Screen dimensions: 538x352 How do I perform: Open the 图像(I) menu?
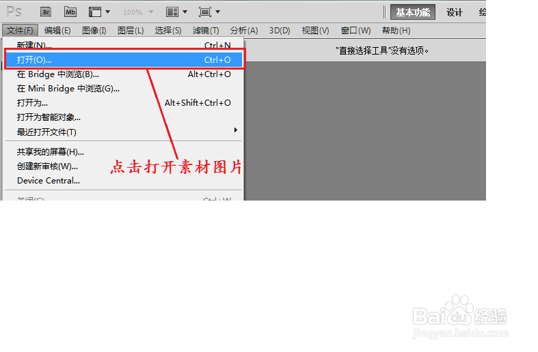click(94, 31)
